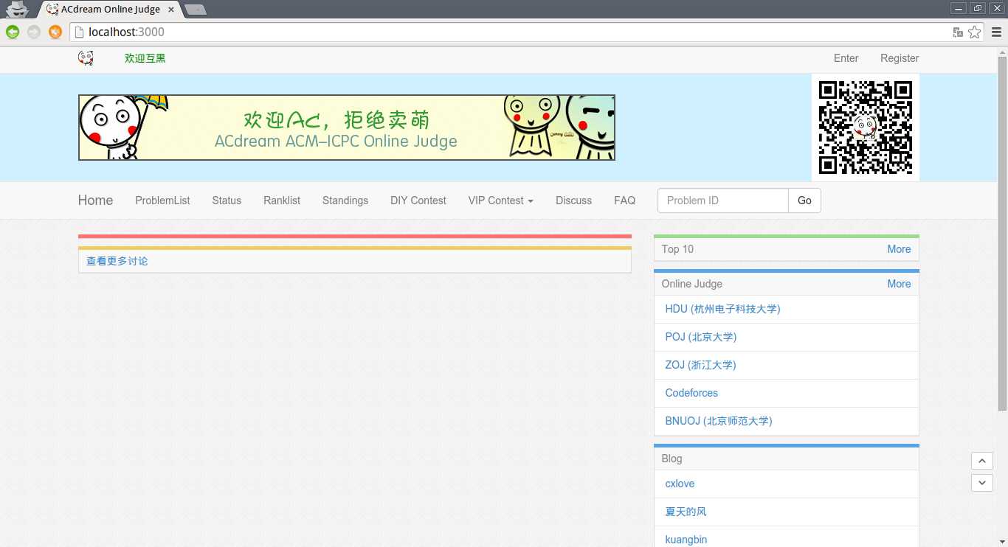
Task: Restore the browser window
Action: point(978,7)
